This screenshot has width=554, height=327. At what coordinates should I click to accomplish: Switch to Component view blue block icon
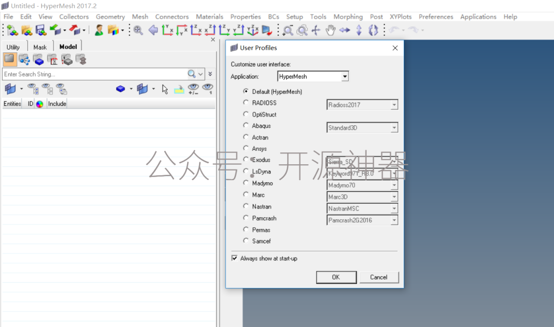coord(38,60)
